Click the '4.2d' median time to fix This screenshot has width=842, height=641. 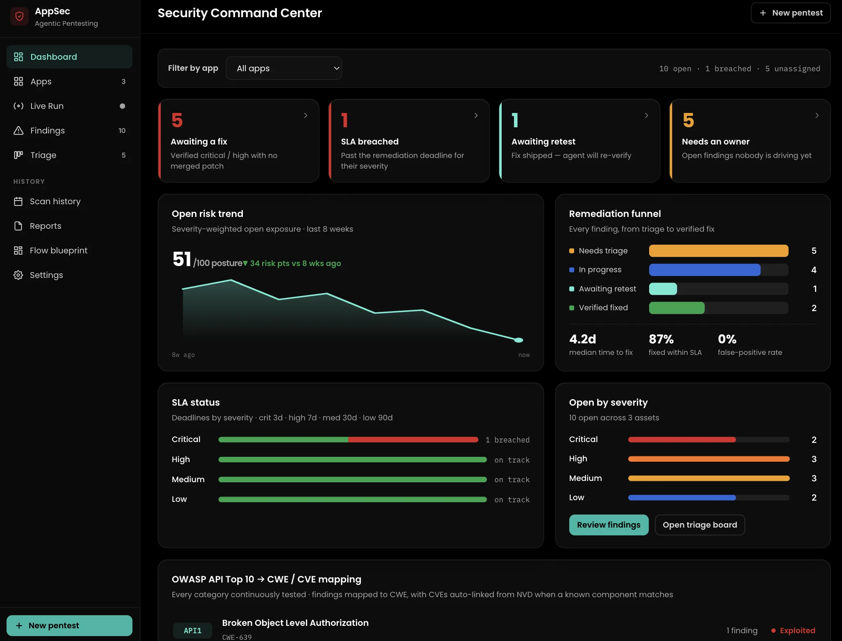click(x=583, y=339)
